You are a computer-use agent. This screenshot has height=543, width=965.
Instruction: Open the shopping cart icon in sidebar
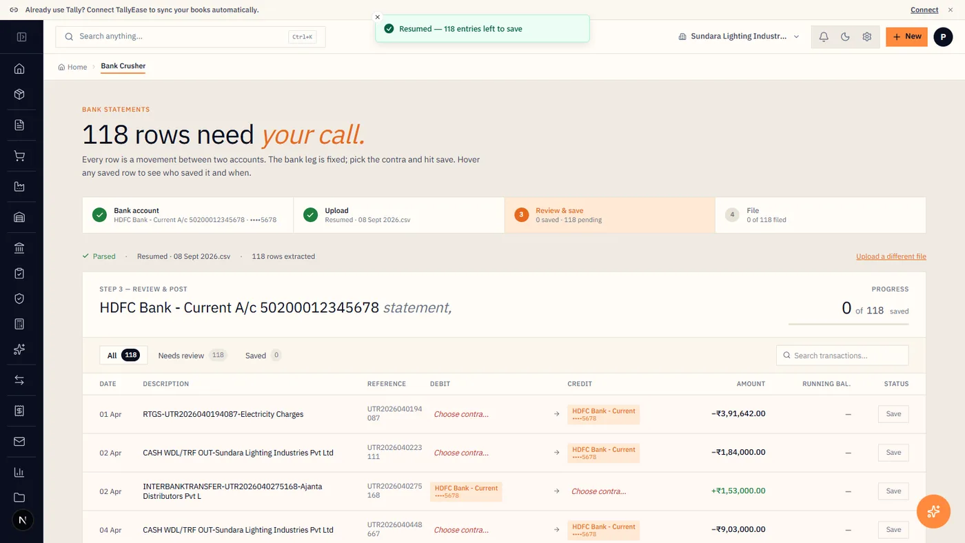(x=19, y=156)
